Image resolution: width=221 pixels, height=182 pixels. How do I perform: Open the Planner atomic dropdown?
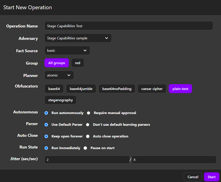click(x=59, y=75)
